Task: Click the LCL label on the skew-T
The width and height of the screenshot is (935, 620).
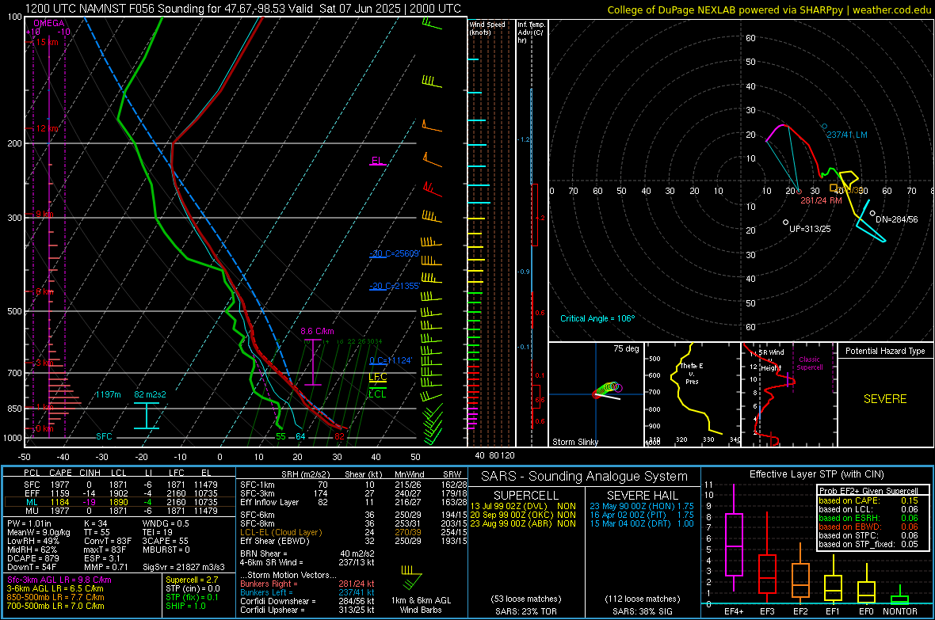Action: pos(377,394)
